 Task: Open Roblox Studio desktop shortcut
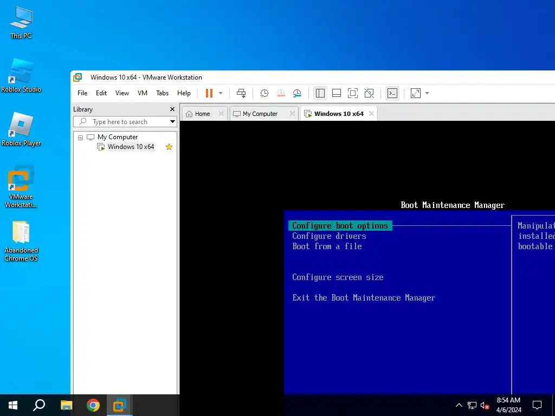click(21, 76)
